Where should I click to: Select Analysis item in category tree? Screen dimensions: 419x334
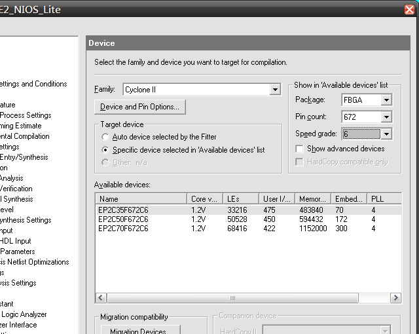point(12,178)
